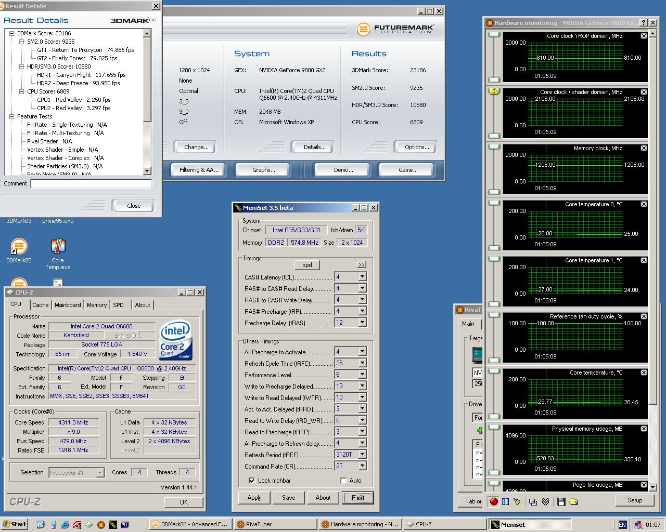
Task: Click the Apply button in MemSet
Action: click(254, 498)
